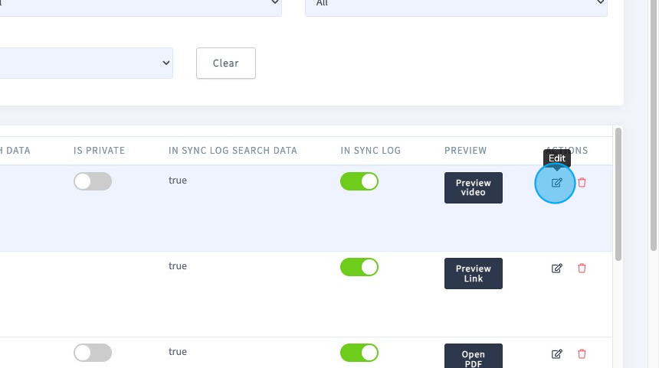659x368 pixels.
Task: Delete the Open PDF row entry
Action: click(x=582, y=353)
